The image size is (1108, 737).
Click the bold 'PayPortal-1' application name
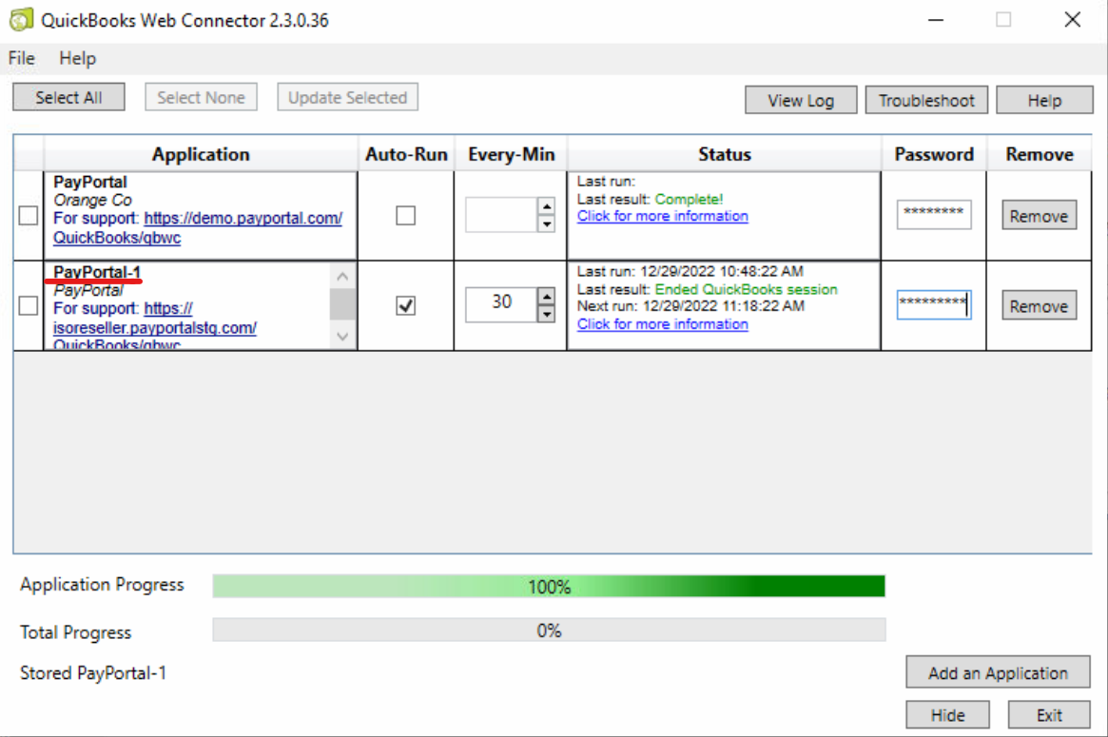click(x=97, y=272)
